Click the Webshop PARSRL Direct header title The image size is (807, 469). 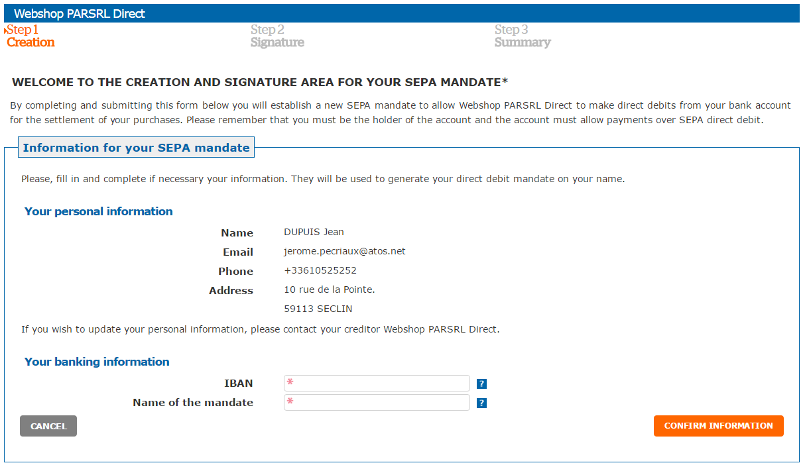click(80, 13)
